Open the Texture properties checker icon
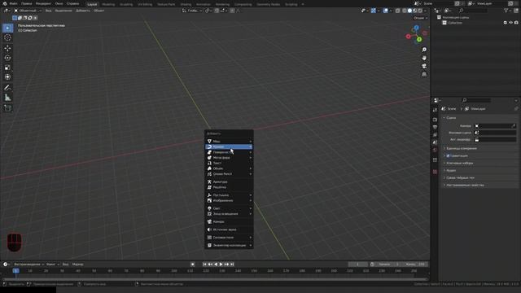521x293 pixels. (x=435, y=172)
